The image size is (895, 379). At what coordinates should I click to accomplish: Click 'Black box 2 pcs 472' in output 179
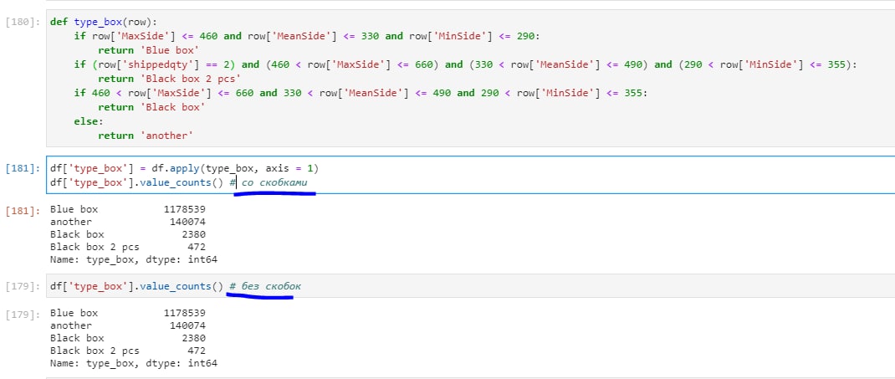point(128,351)
